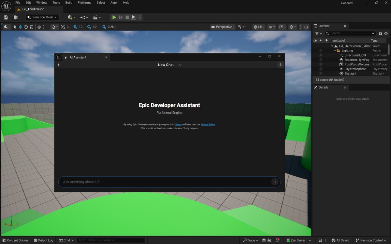
Task: Activate the Rotate gizmo tool
Action: point(26,27)
